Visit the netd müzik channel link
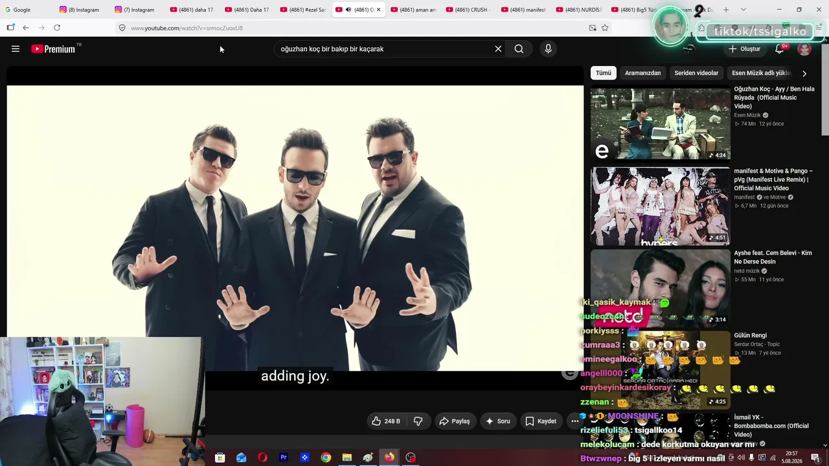Viewport: 829px width, 466px height. pos(747,271)
